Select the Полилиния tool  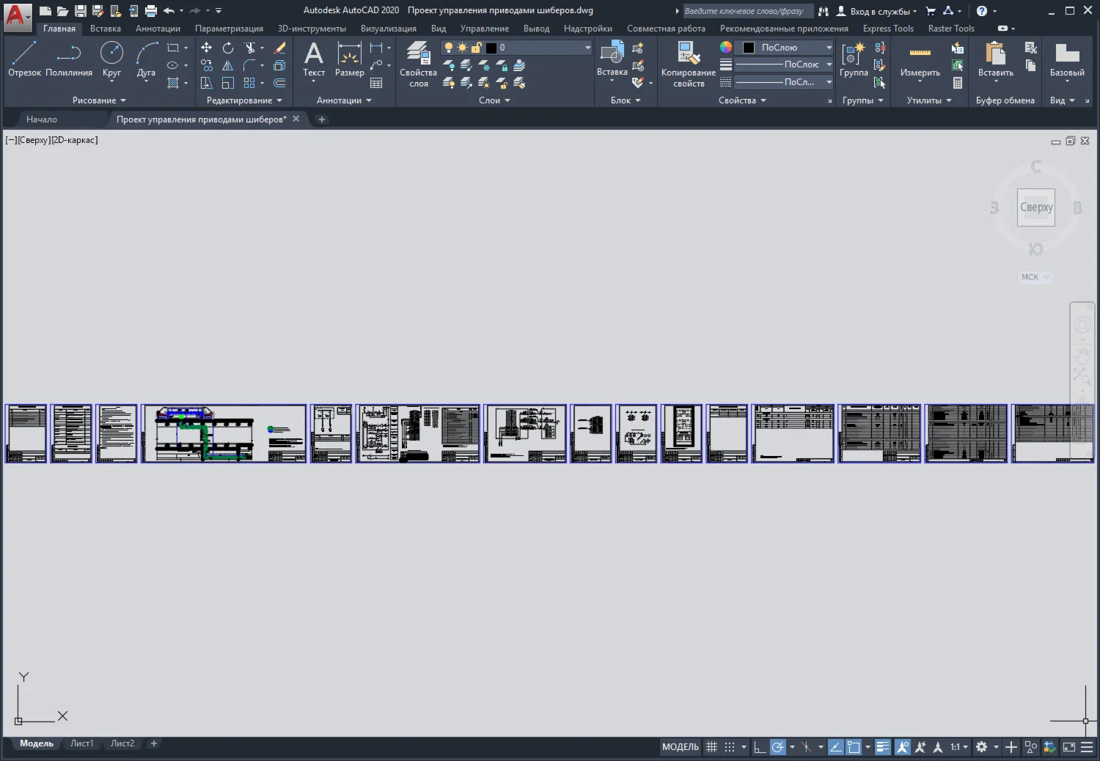point(69,59)
